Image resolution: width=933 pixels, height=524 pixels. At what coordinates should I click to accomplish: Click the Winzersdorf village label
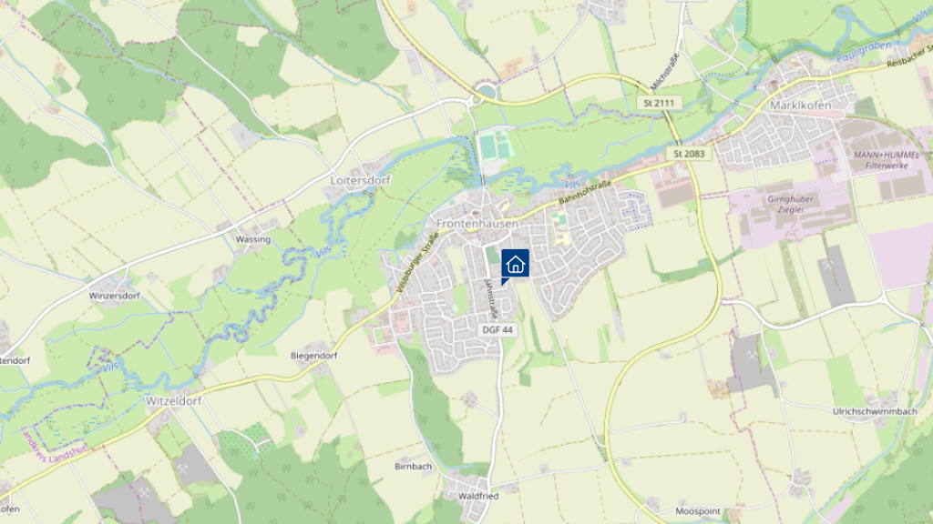114,296
